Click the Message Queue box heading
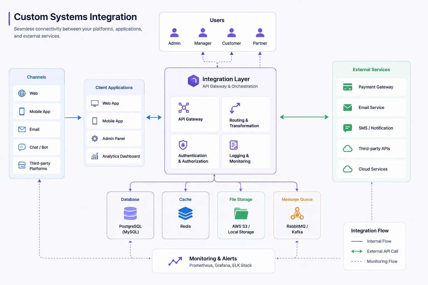 tap(297, 200)
